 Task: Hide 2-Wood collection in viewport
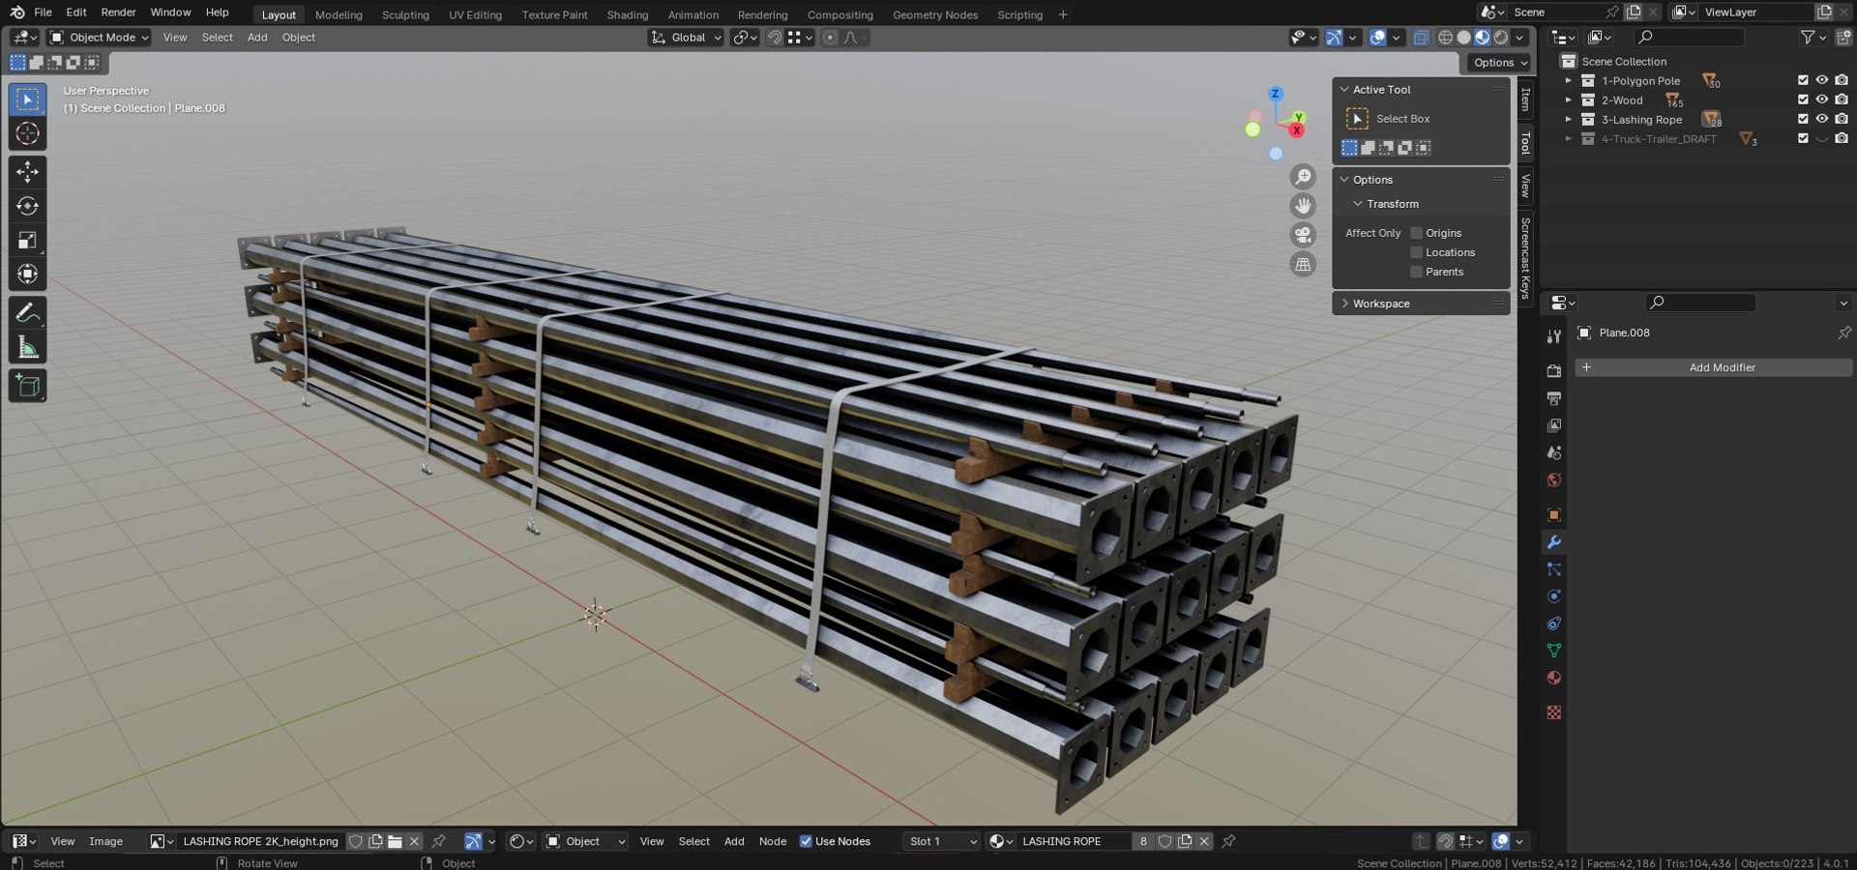1822,100
